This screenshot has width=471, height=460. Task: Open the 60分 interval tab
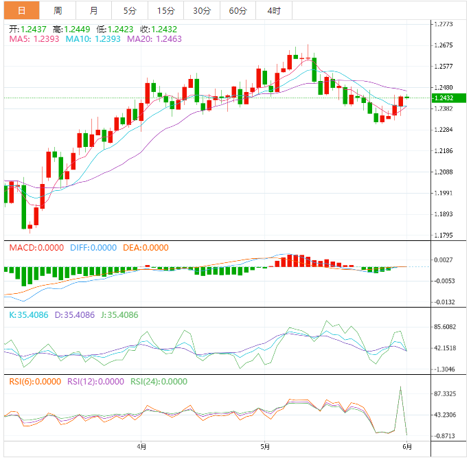[238, 10]
